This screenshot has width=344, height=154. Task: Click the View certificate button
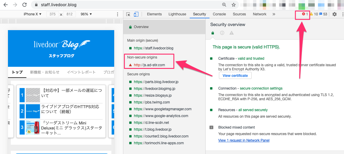(x=235, y=76)
